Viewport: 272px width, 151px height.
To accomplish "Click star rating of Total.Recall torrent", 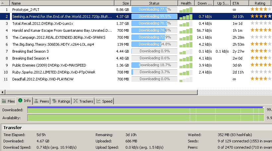I will [x=261, y=23].
